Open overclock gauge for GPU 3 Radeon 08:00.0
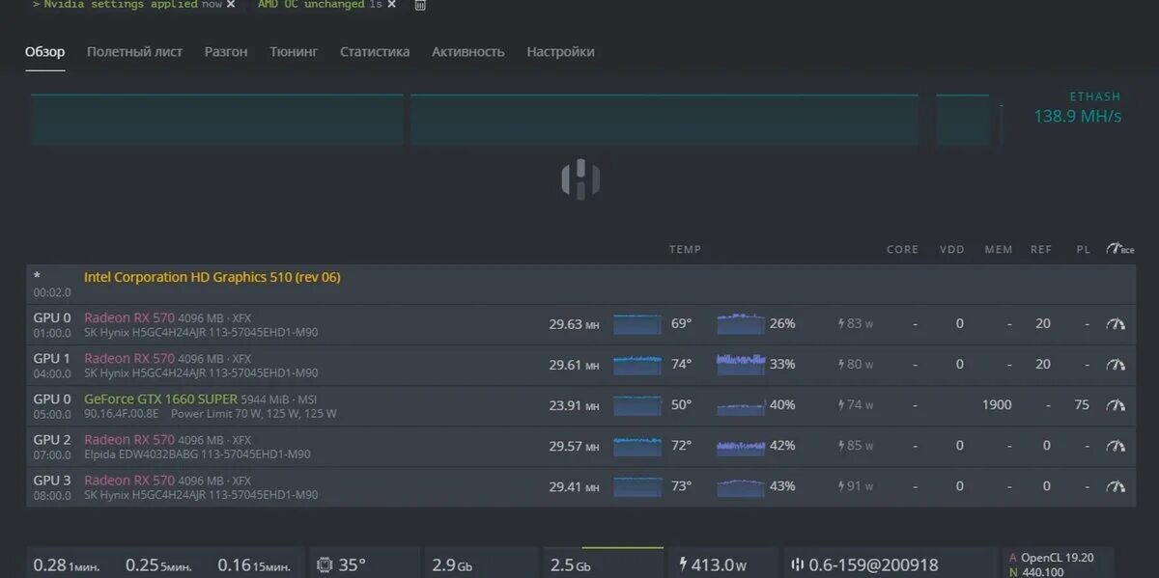This screenshot has height=578, width=1159. coord(1116,486)
